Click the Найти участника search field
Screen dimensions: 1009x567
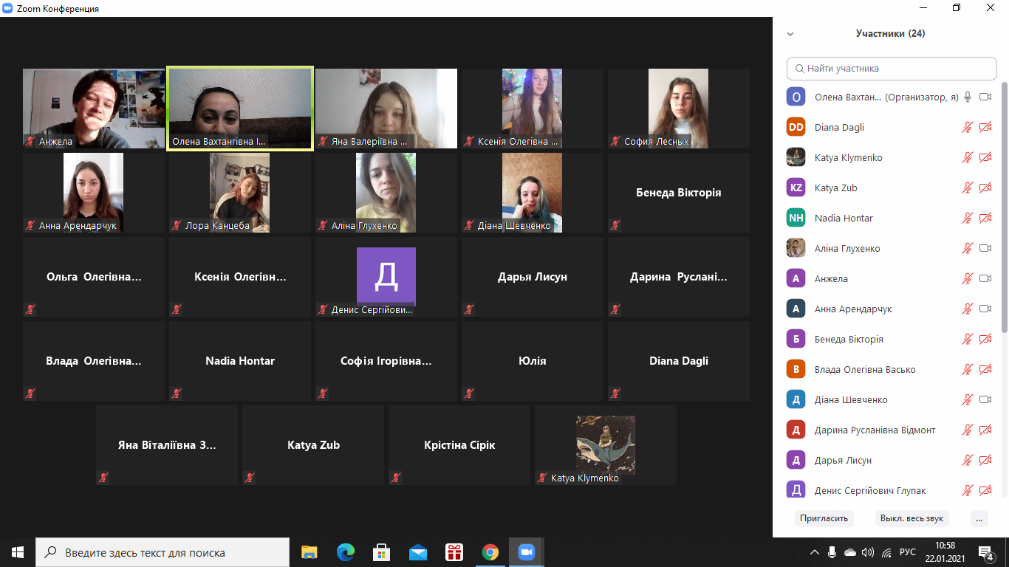coord(892,68)
